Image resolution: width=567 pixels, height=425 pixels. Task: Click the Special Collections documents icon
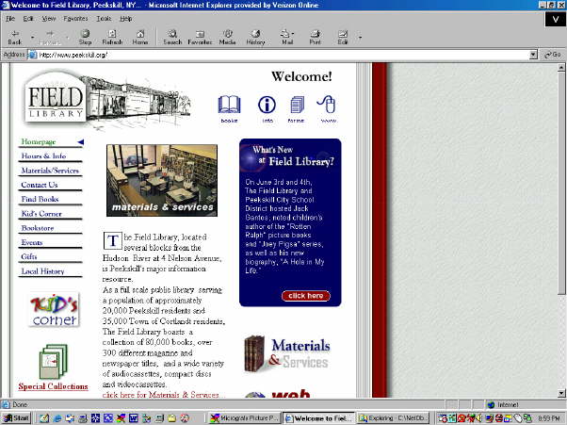(53, 361)
